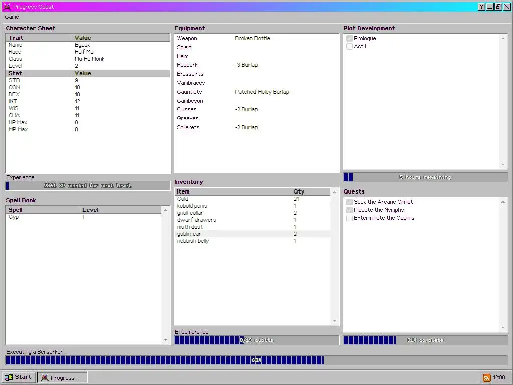513x385 pixels.
Task: Toggle Placate the Nymphs checkbox
Action: (349, 210)
